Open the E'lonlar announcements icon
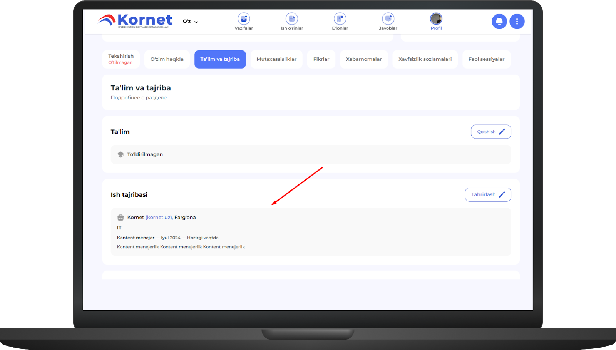Screen dimensions: 616x350 coord(340,19)
